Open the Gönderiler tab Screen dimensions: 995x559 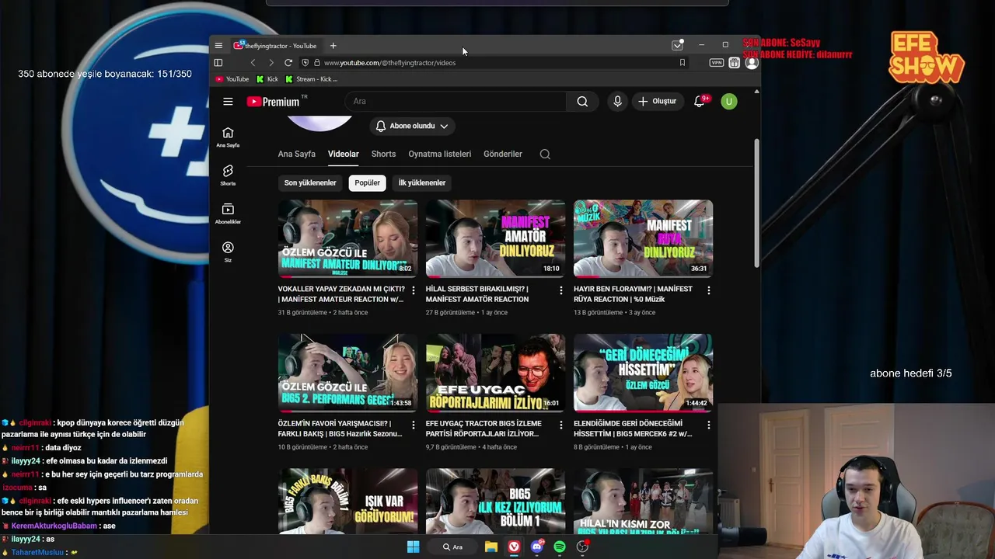pos(503,154)
